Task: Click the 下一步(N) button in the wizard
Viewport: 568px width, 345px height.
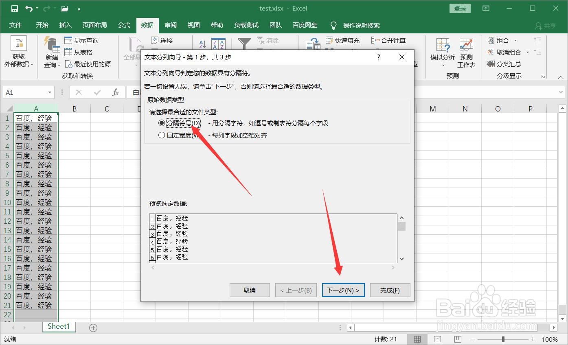Action: pyautogui.click(x=343, y=290)
